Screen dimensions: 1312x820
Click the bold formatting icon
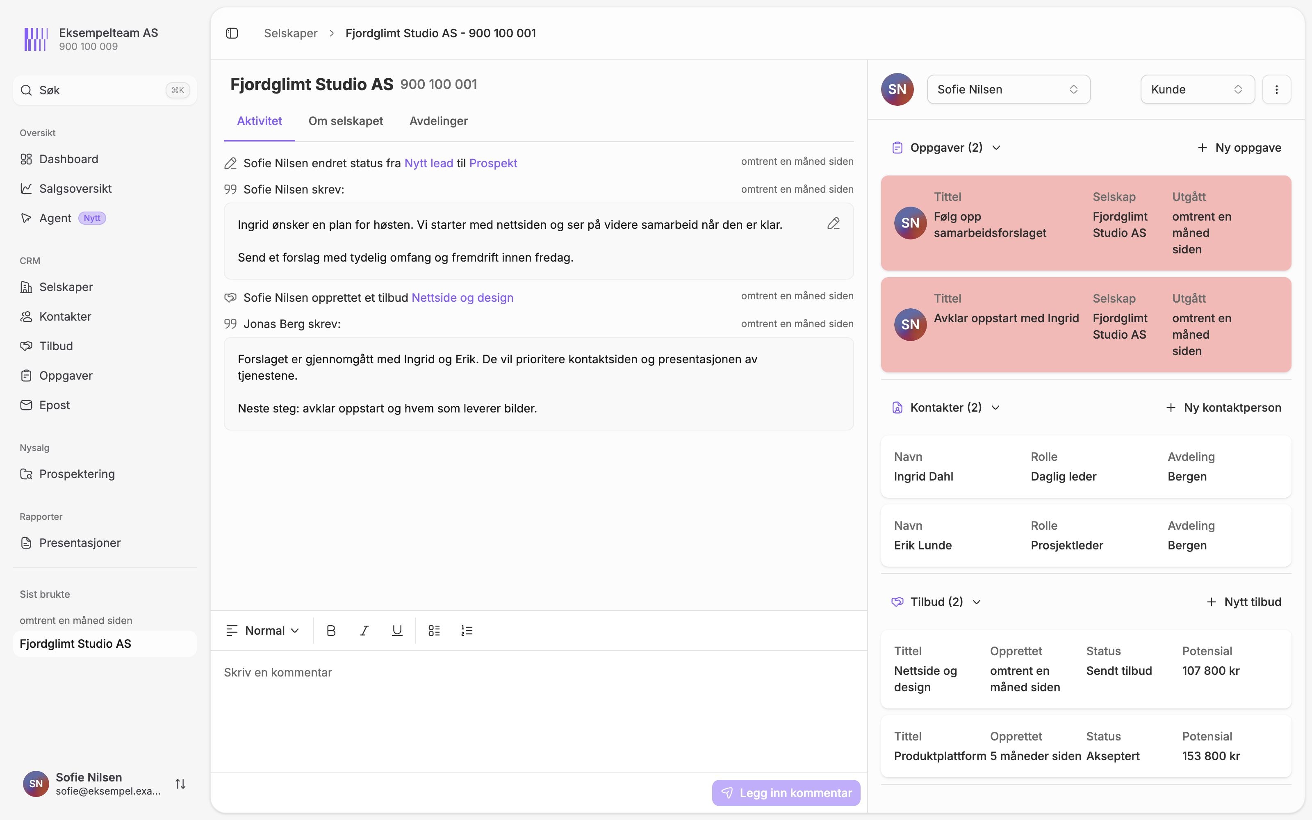[x=331, y=630]
